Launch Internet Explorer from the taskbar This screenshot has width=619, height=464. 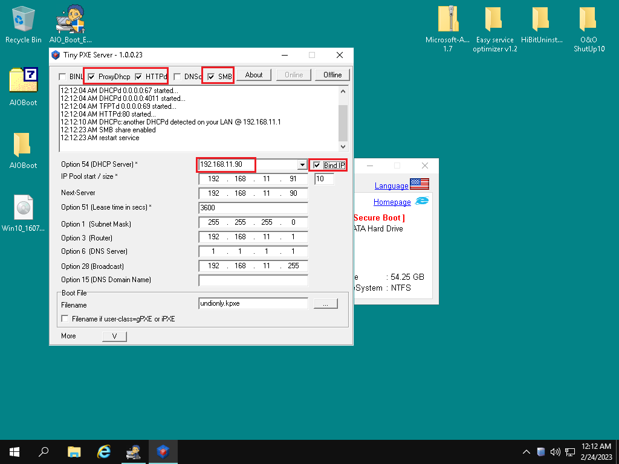pos(104,451)
